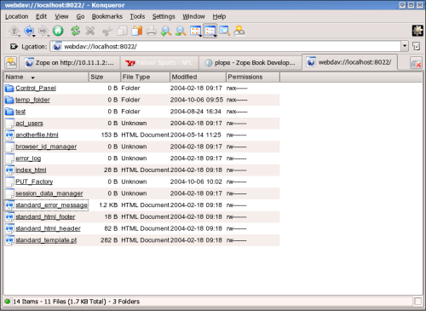The height and width of the screenshot is (311, 426).
Task: Click the Home toolbar icon
Action: (58, 31)
